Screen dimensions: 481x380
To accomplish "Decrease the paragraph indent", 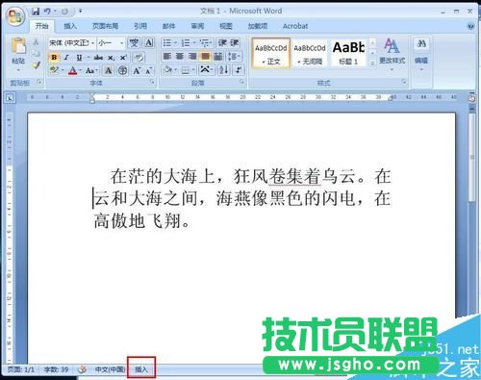I will pos(222,43).
